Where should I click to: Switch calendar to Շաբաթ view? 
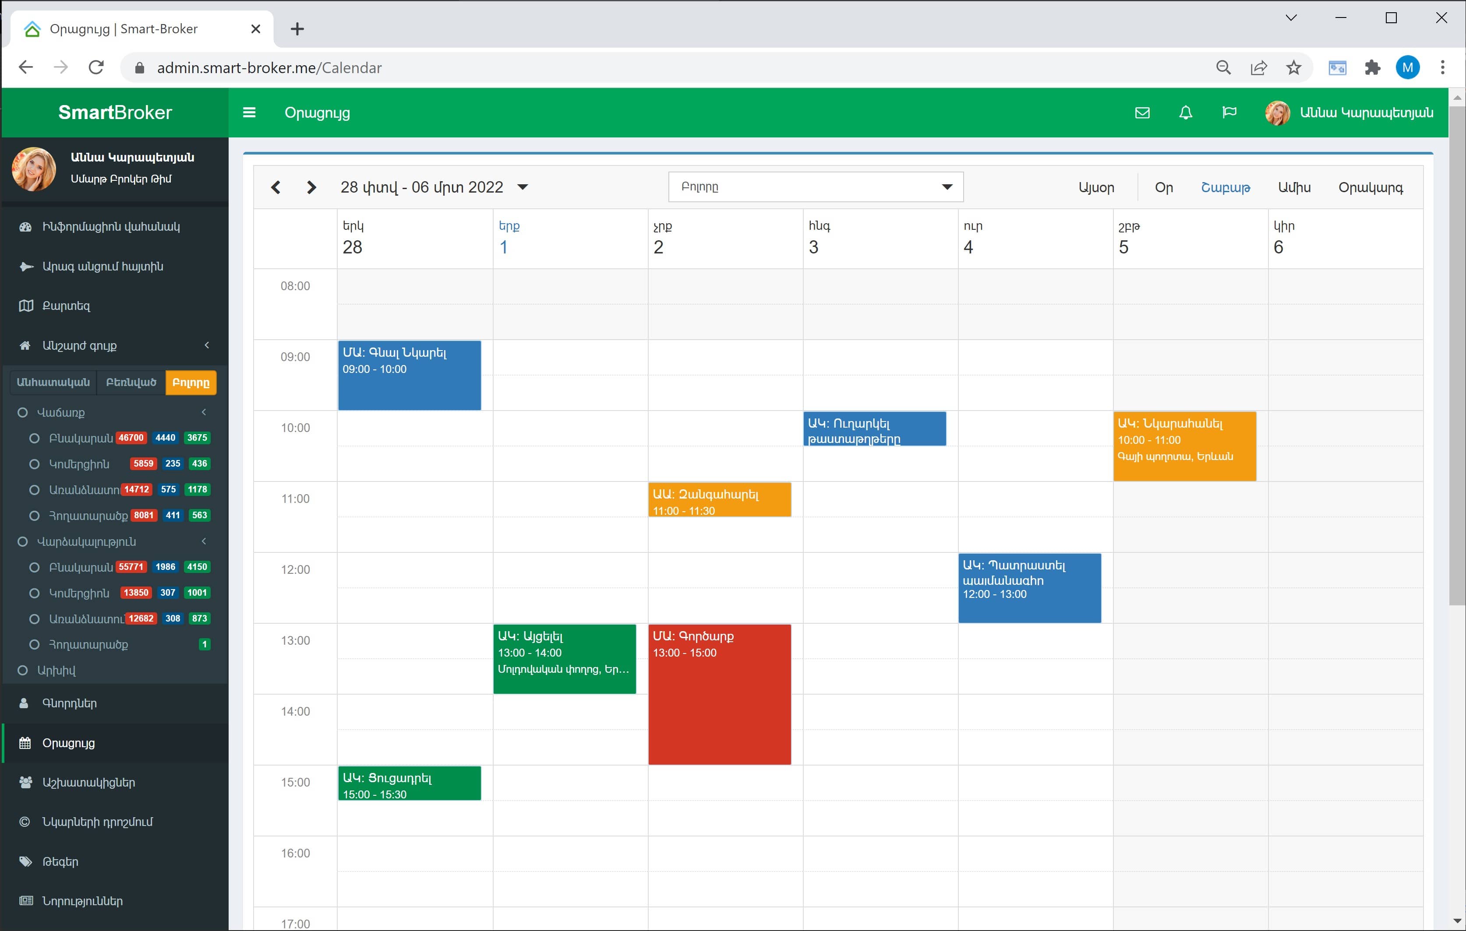coord(1226,187)
